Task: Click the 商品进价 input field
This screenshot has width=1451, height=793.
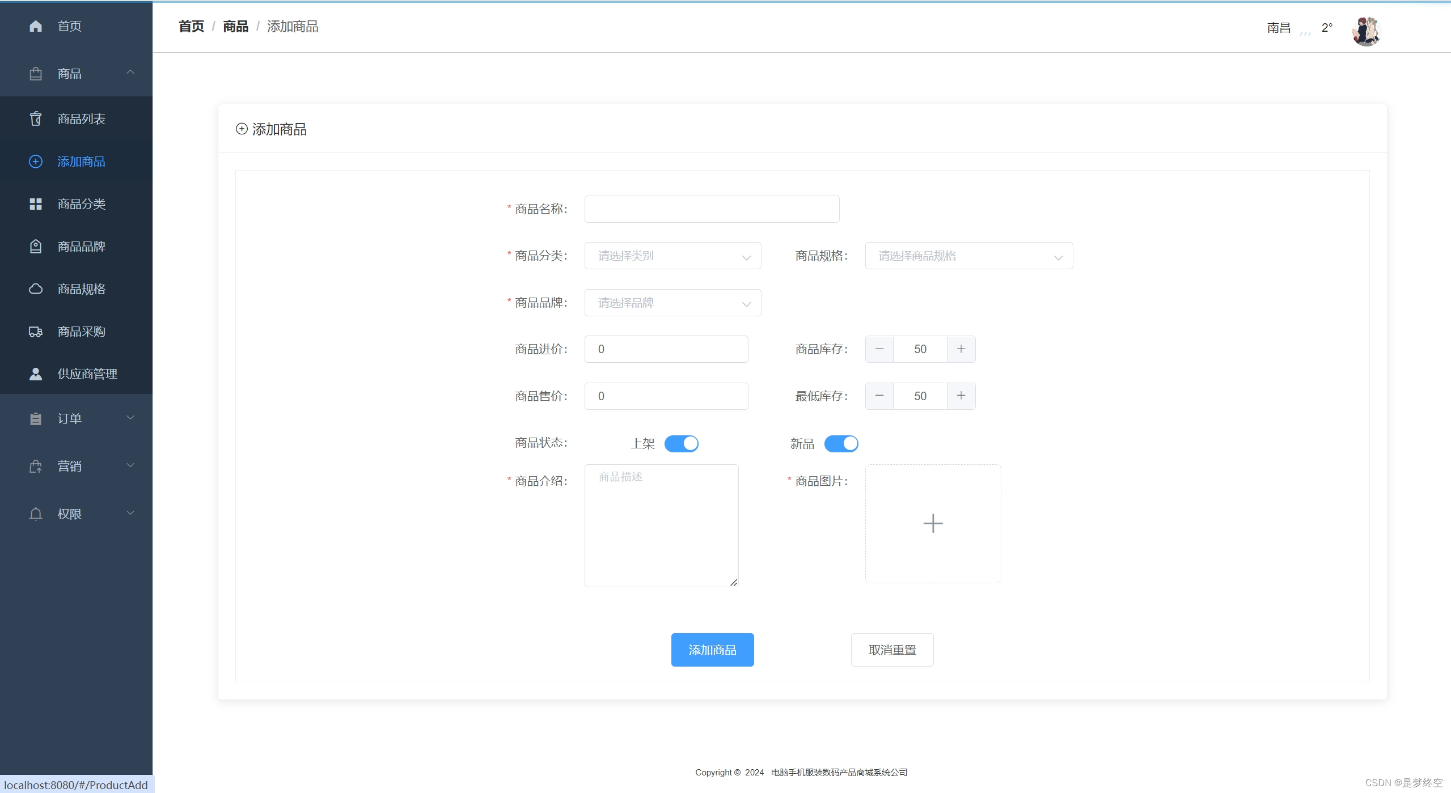Action: coord(666,349)
